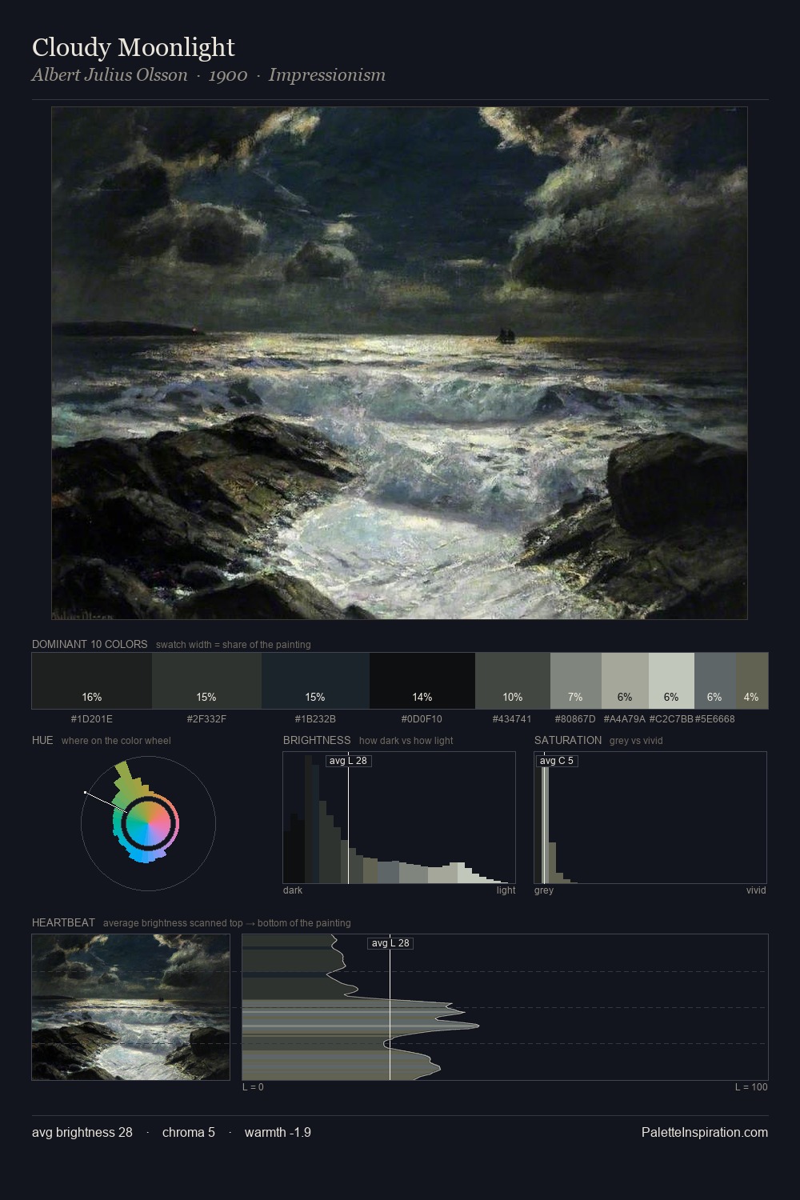Open the PaletteInspiration.com link

click(x=705, y=1133)
